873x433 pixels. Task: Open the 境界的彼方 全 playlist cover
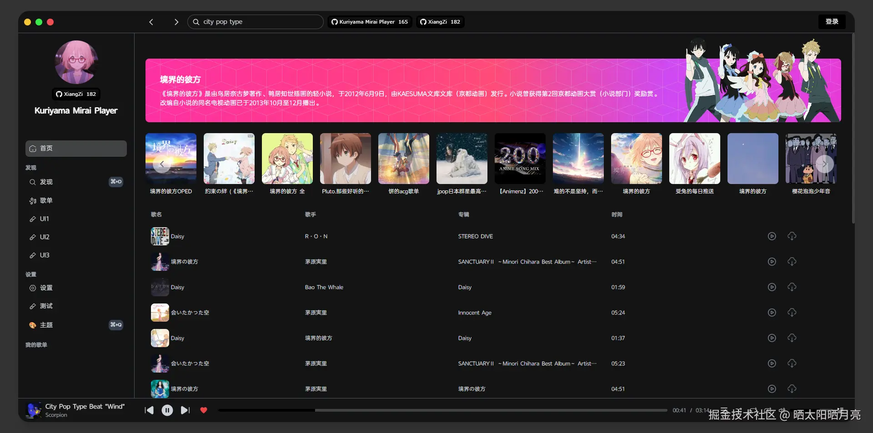pyautogui.click(x=287, y=159)
